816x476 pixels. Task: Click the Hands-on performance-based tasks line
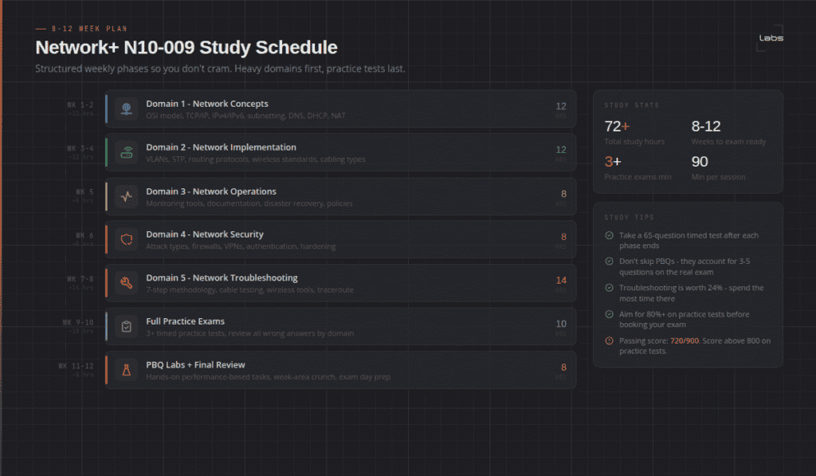coord(268,377)
